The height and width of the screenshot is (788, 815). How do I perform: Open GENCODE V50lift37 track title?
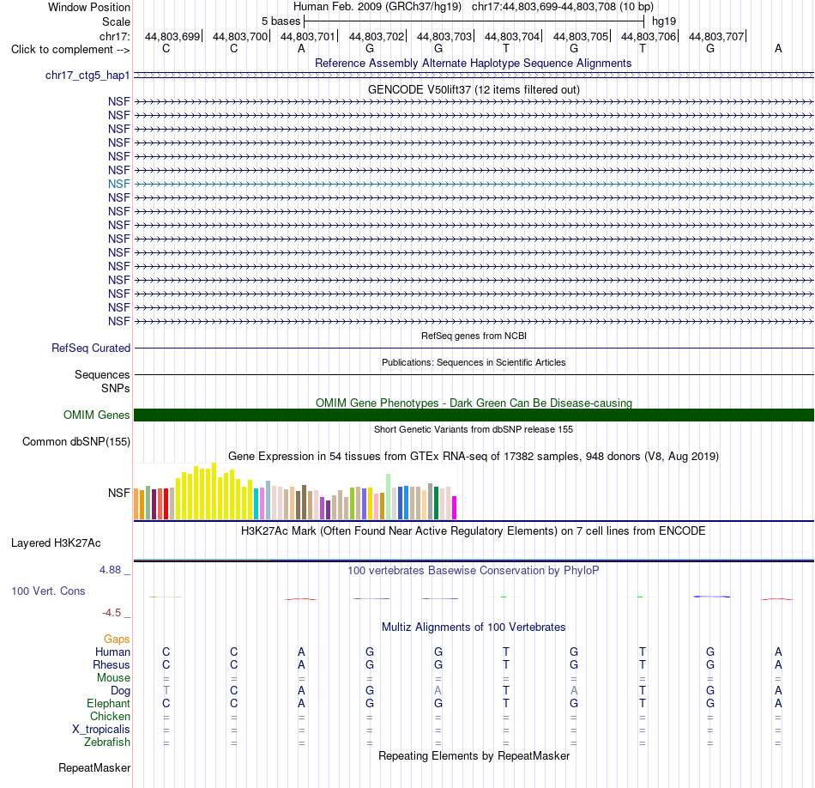tap(474, 89)
